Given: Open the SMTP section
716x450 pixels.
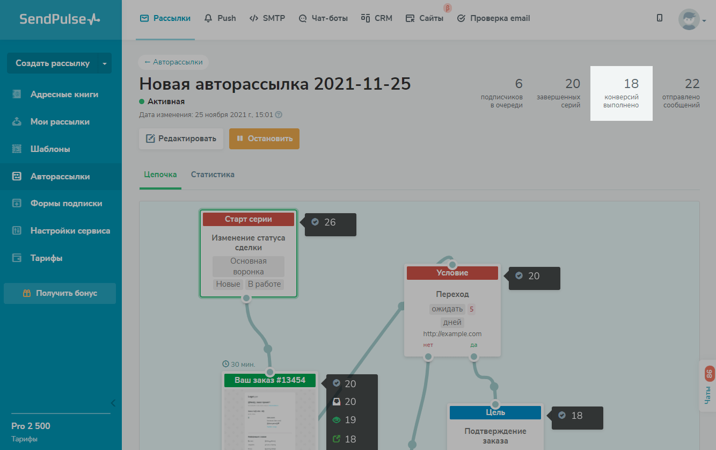Looking at the screenshot, I should click(267, 18).
